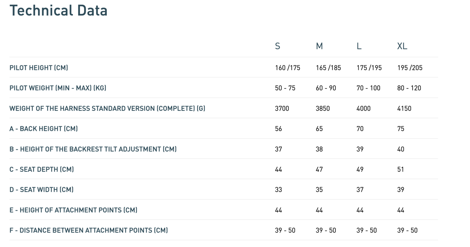Select the M size column header
Viewport: 470px width, 247px height.
pos(319,46)
